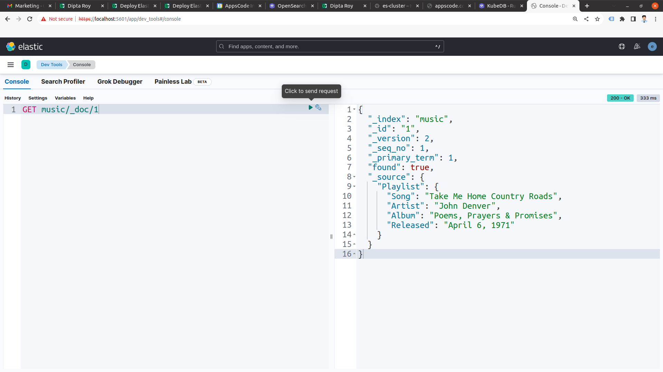The height and width of the screenshot is (372, 663).
Task: Bookmark page with the star icon
Action: click(597, 19)
